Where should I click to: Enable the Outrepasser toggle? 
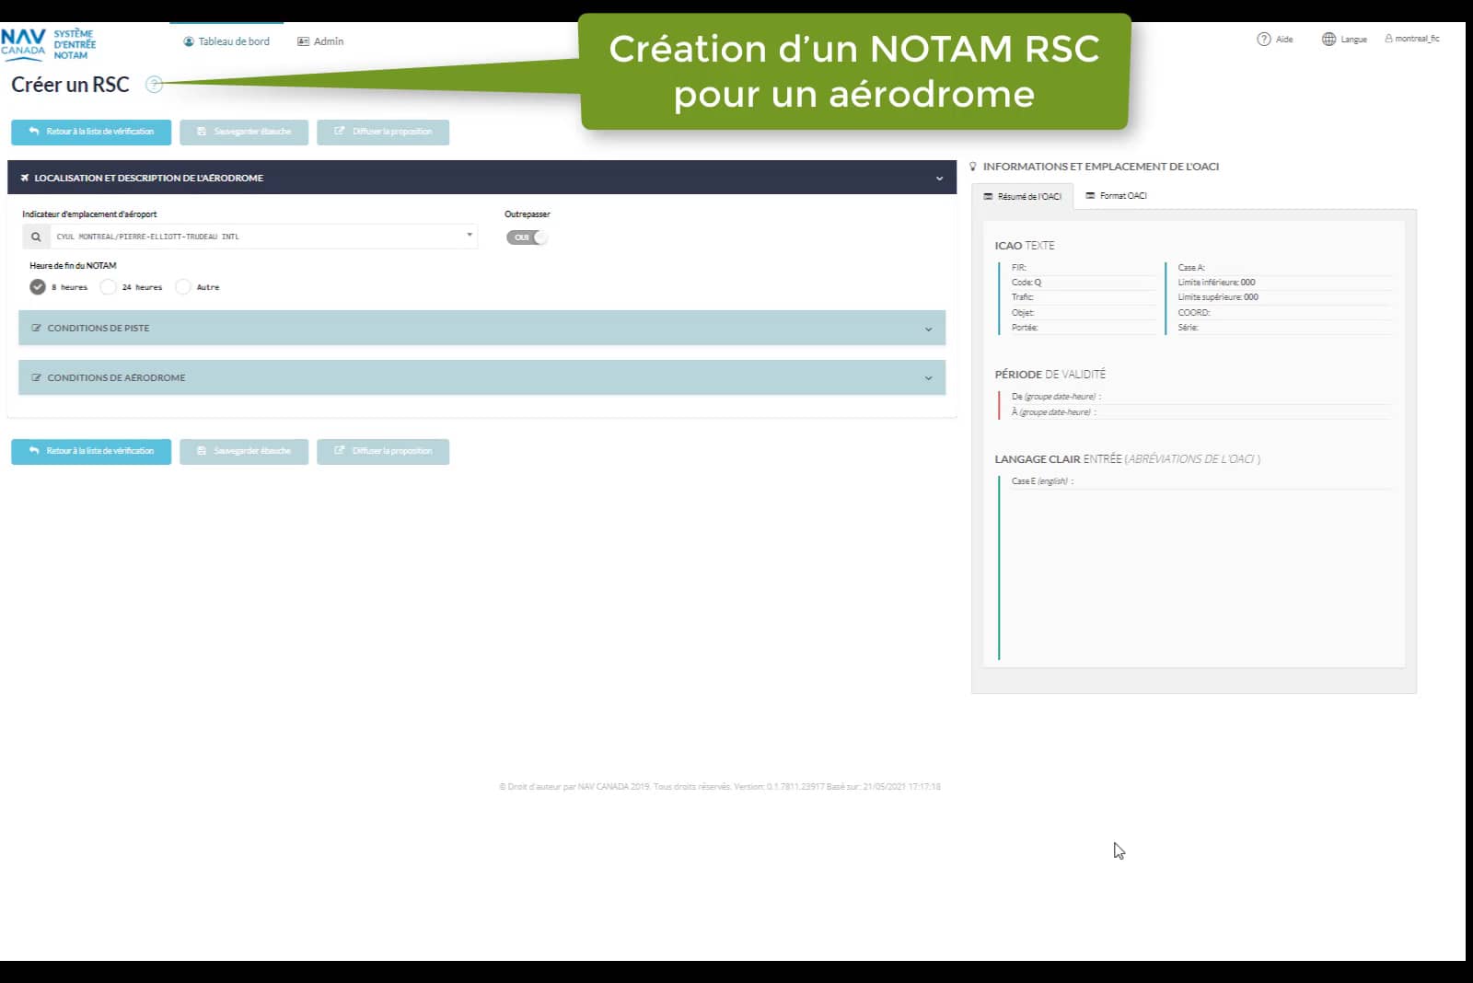(527, 237)
